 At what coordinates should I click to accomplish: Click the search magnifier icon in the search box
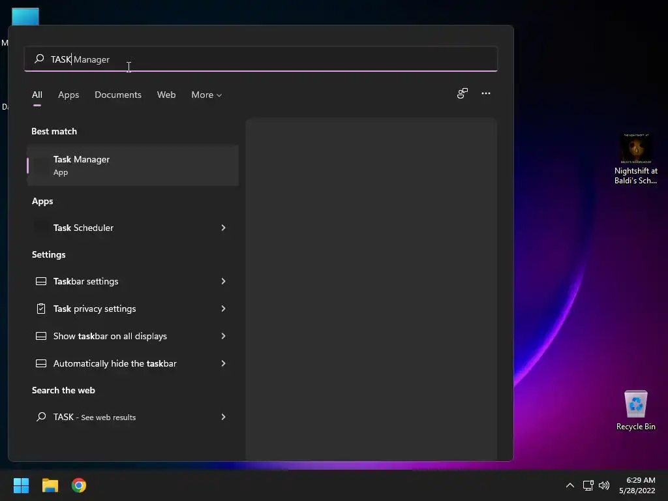[39, 59]
